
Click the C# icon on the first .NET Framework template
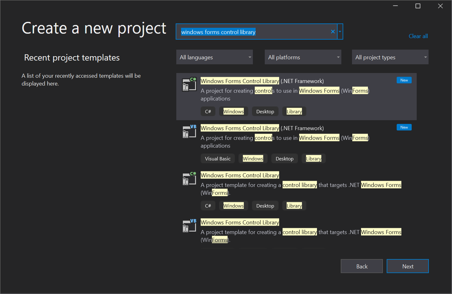[x=189, y=84]
